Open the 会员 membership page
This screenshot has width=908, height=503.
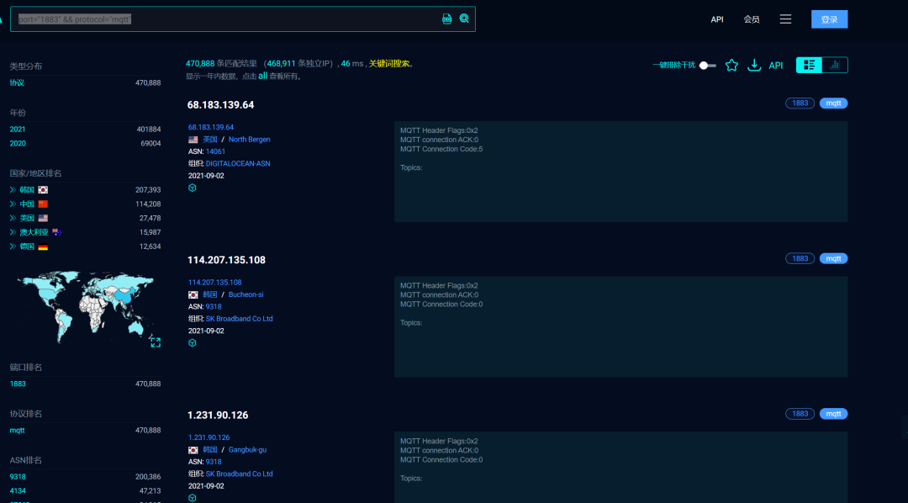click(x=752, y=19)
